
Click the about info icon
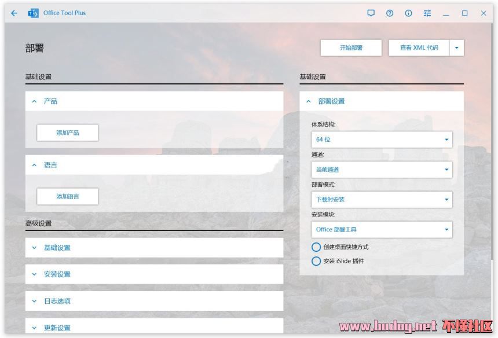(408, 13)
